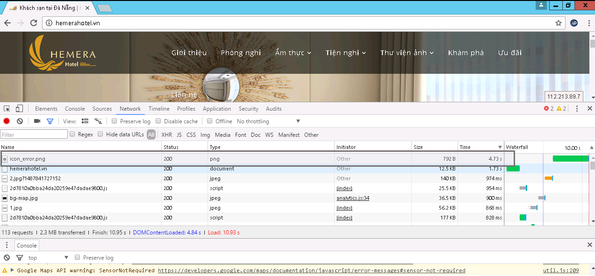Open the Audits tab
The width and height of the screenshot is (595, 276).
[274, 109]
